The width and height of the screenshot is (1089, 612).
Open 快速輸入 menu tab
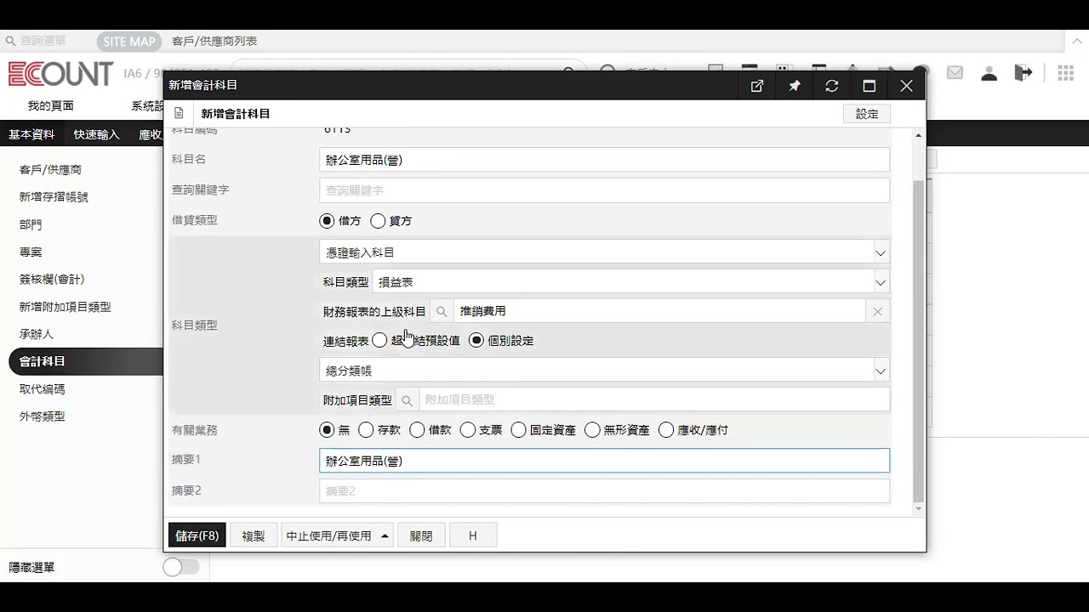click(96, 134)
